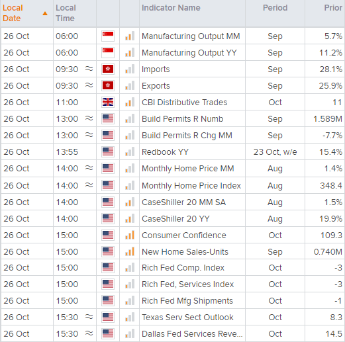
Task: Click the Prior column header
Action: [333, 8]
